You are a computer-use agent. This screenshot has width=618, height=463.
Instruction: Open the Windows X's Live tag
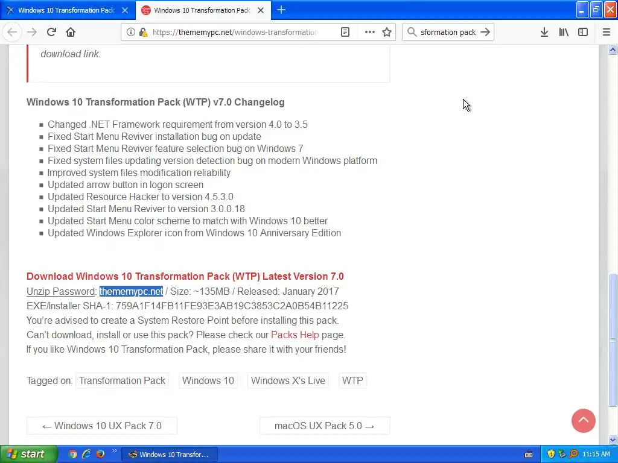(288, 381)
